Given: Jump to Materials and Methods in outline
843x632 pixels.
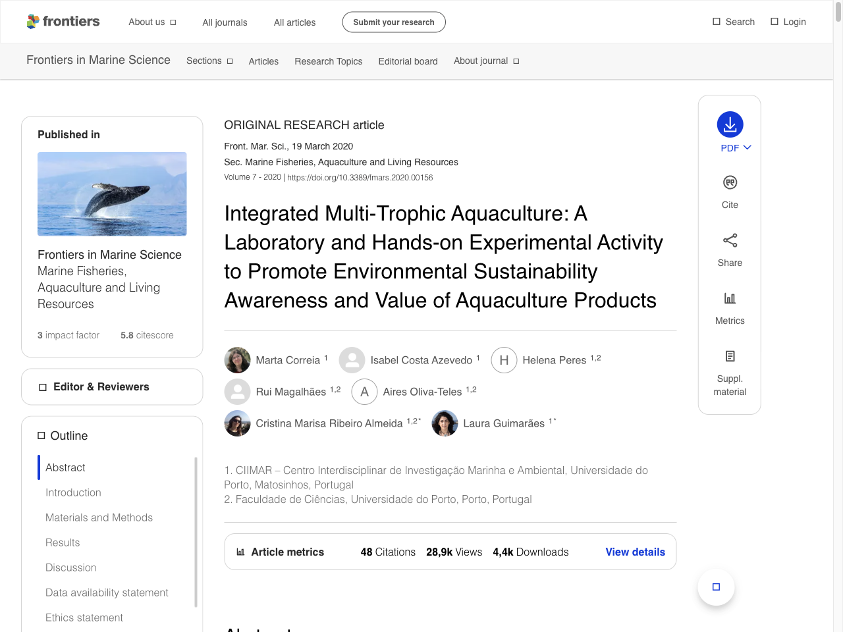Looking at the screenshot, I should coord(99,517).
